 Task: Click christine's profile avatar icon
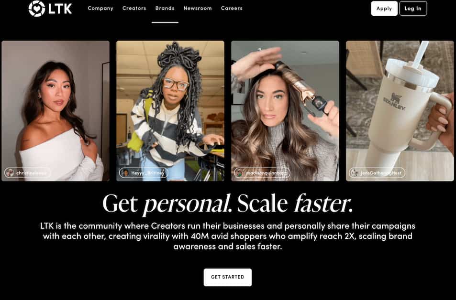(x=10, y=173)
